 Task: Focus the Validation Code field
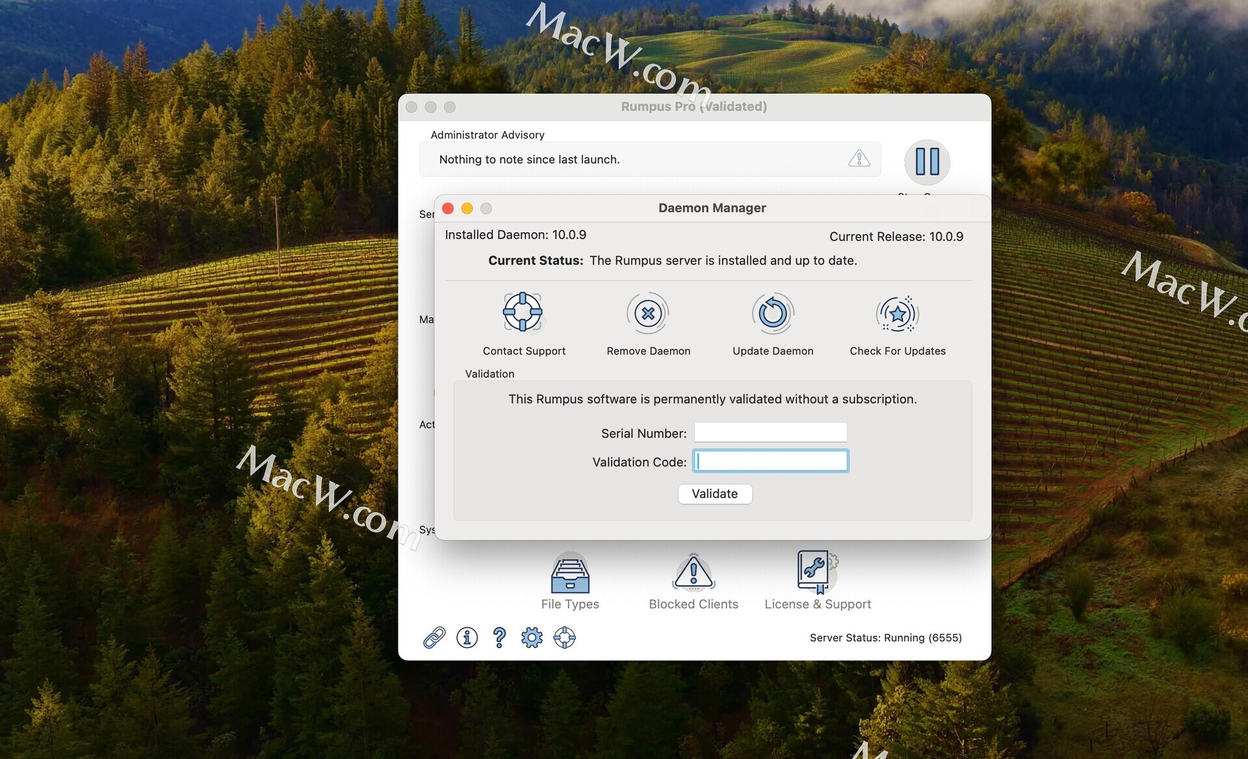pos(770,461)
